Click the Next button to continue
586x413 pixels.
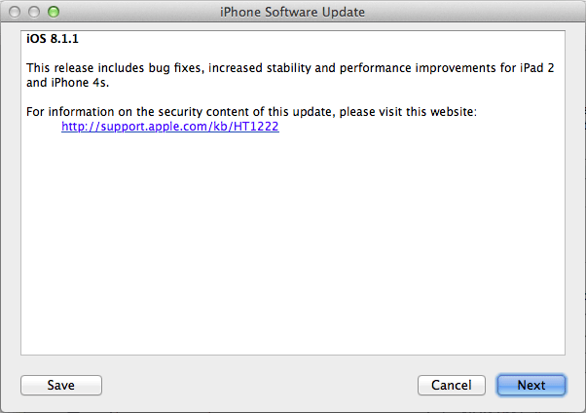531,385
